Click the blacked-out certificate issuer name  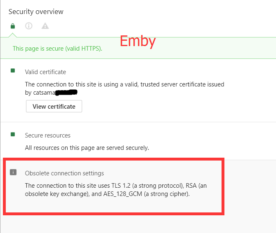(x=67, y=93)
